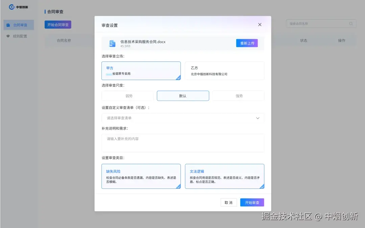Screen dimensions: 365x228
Task: Click the checkmark badge on the 甲方 card
Action: [178, 78]
